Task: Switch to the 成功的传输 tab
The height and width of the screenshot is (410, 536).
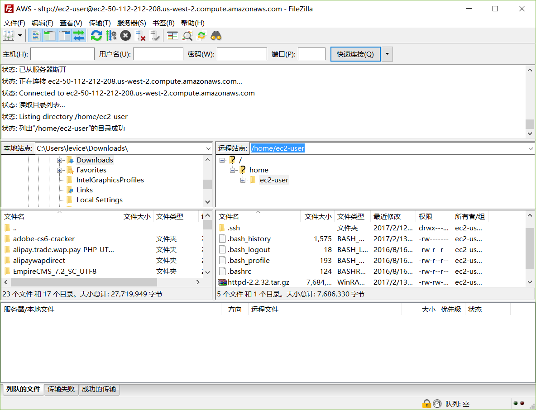Action: 99,389
